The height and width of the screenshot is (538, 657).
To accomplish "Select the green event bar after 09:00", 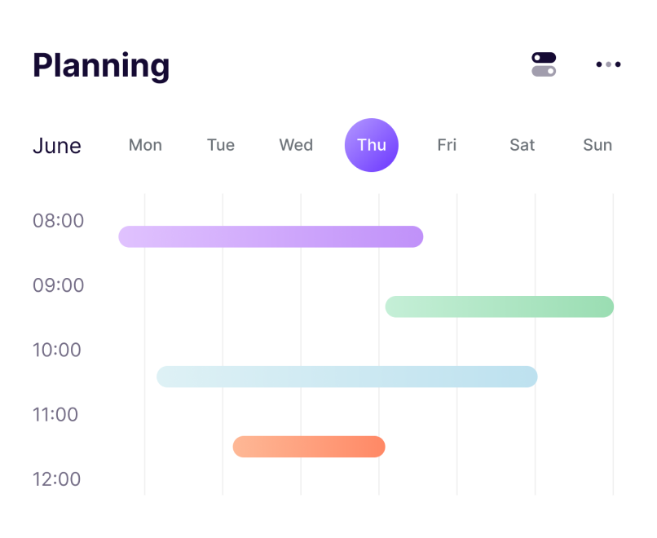I will [x=500, y=306].
